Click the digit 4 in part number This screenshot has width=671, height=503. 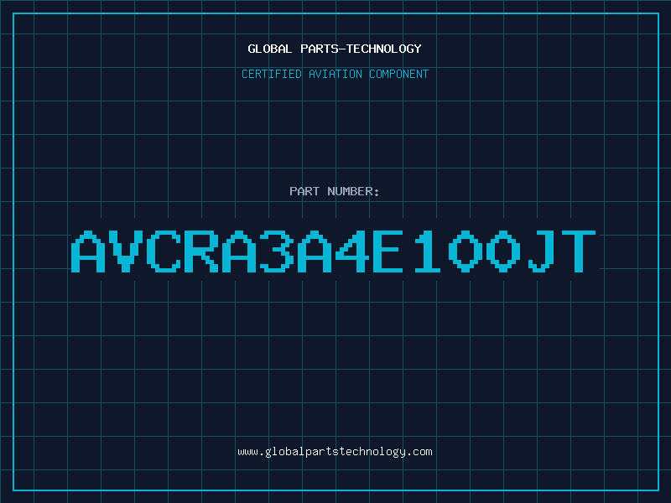[353, 251]
